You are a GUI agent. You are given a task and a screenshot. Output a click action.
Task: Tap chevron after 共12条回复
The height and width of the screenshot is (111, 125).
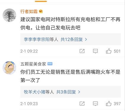[x=86, y=39]
